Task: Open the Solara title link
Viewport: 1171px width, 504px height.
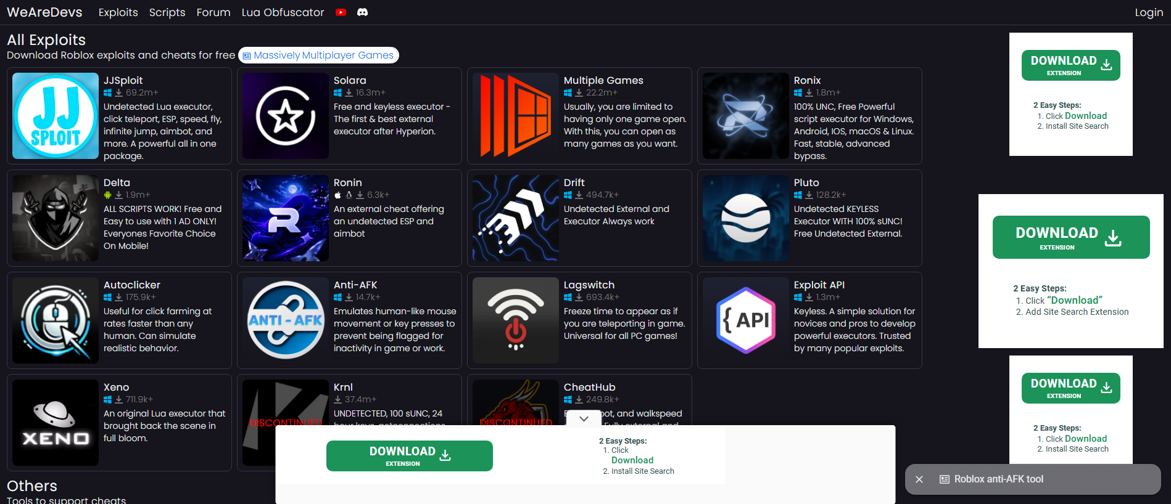Action: (350, 80)
